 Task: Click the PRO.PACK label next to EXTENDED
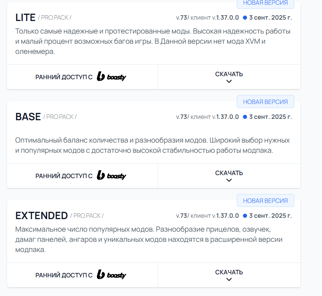(87, 216)
